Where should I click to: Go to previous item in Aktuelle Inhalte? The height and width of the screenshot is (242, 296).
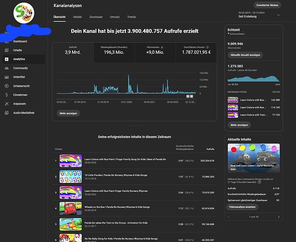[x=229, y=217]
